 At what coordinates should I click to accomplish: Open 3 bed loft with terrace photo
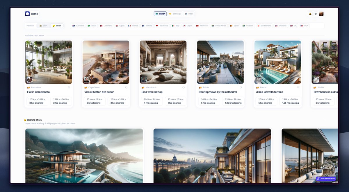[278, 62]
